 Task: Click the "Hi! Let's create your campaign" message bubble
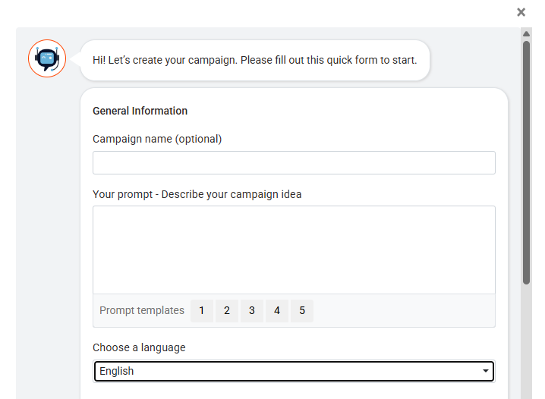(255, 60)
